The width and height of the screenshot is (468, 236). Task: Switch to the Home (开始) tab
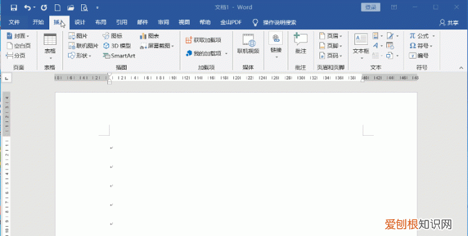pos(38,22)
